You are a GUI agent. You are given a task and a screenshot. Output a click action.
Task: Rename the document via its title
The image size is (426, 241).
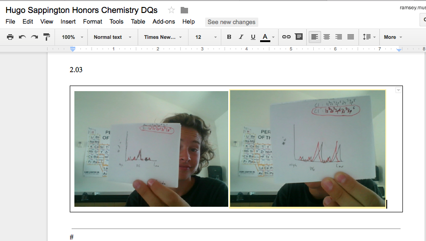pyautogui.click(x=81, y=10)
